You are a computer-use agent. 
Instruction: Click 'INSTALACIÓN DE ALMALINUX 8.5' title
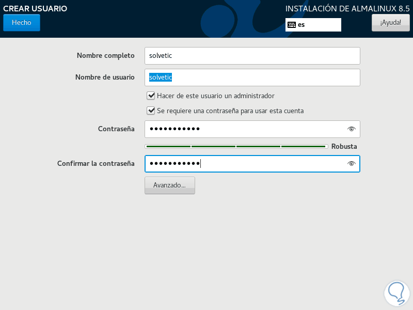click(347, 8)
